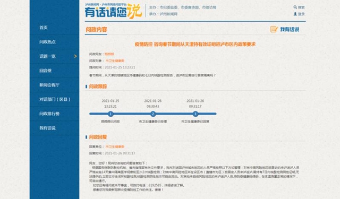This screenshot has height=199, width=340.
Task: Click the question time 2021-01-25 13:23:21
Action: [x=120, y=67]
